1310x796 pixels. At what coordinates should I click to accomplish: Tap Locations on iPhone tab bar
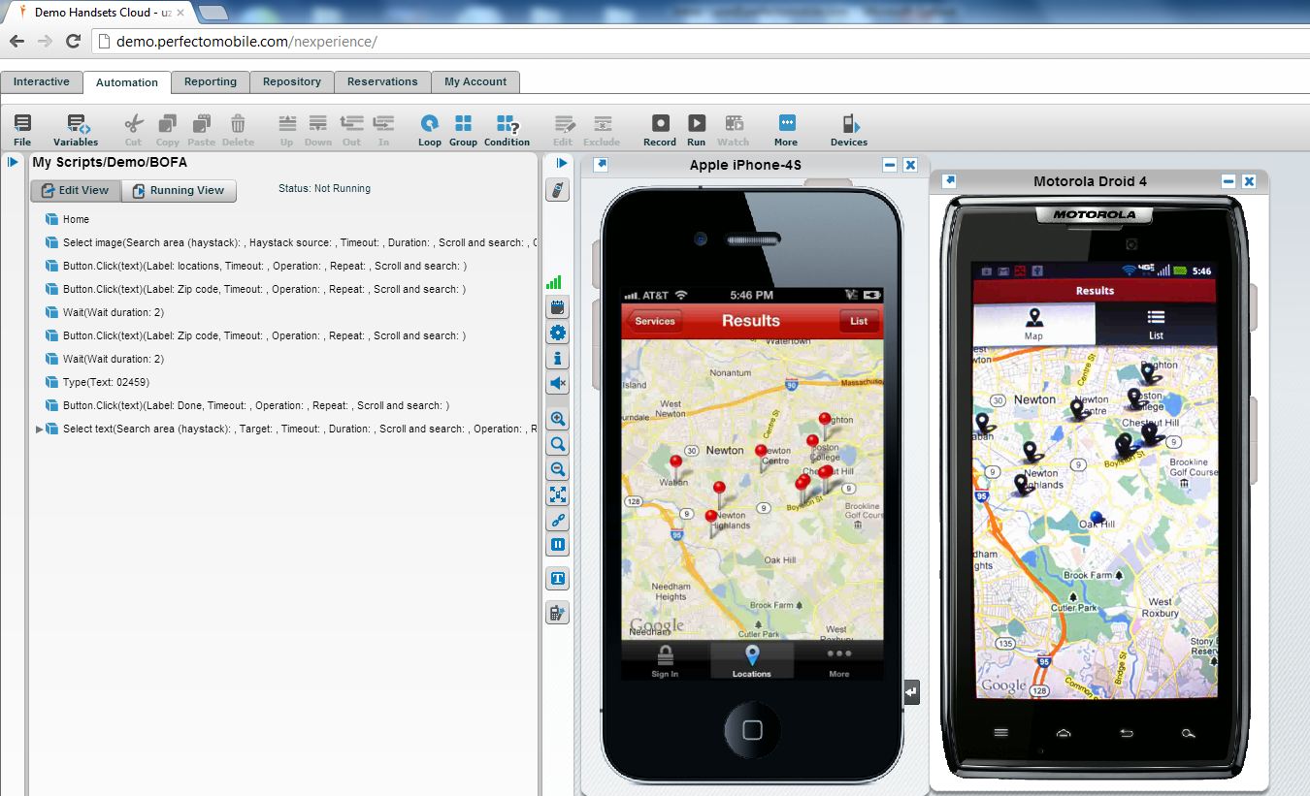[x=752, y=661]
